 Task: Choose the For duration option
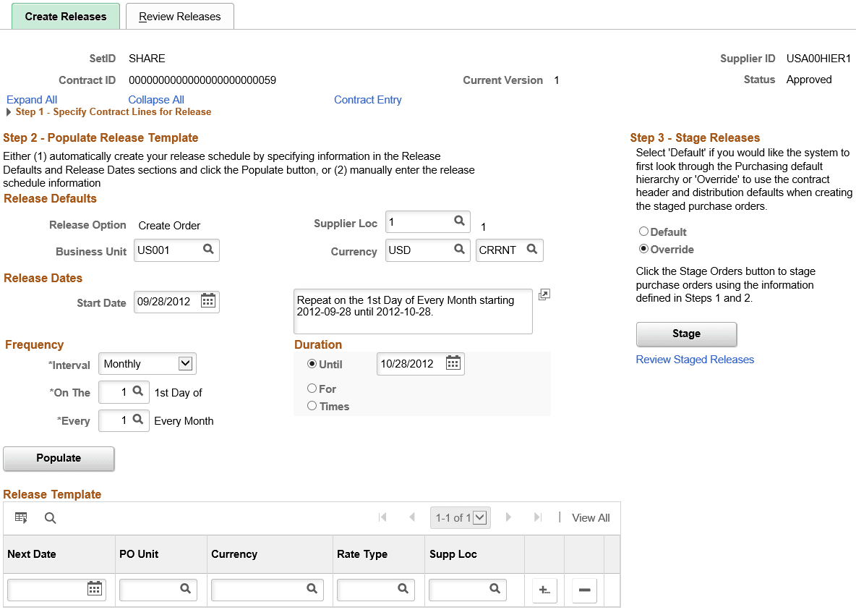312,389
